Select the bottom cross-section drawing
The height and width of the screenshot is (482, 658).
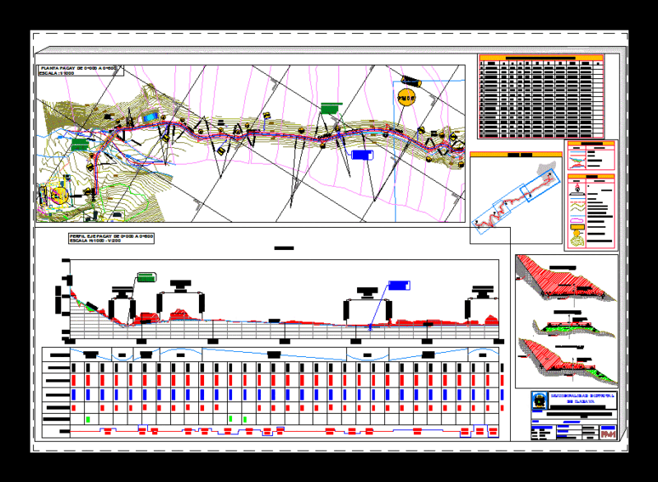(x=567, y=362)
